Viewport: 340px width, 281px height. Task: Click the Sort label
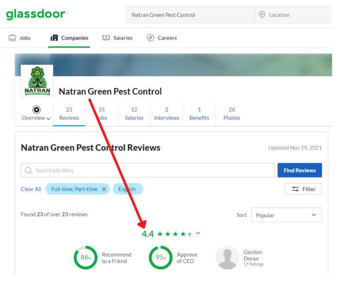click(241, 215)
